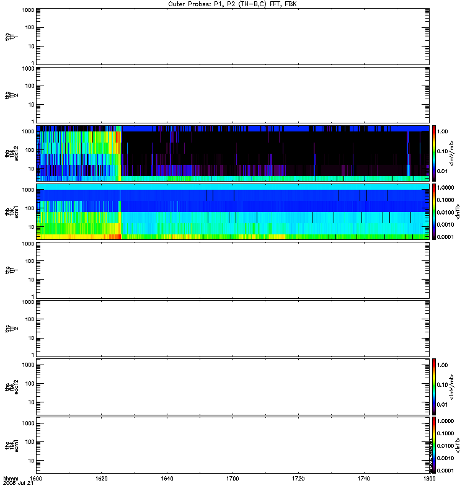This screenshot has width=465, height=496.
Task: Click the <|nT|> unit label beside thb scm1
Action: [x=458, y=211]
